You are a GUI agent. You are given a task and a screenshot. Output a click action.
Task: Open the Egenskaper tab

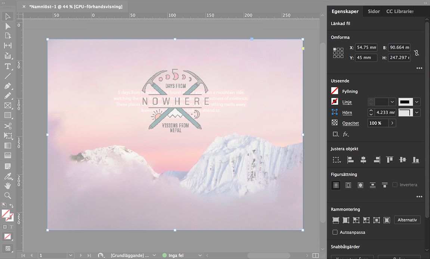(x=345, y=11)
